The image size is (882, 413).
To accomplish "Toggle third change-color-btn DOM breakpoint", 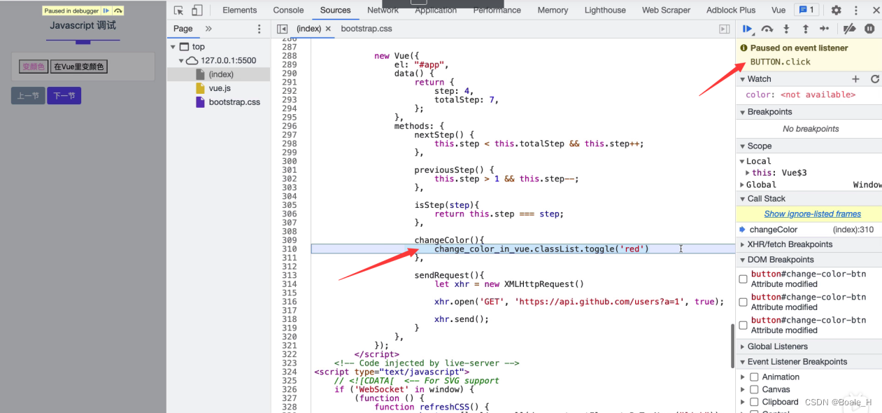I will [x=744, y=325].
